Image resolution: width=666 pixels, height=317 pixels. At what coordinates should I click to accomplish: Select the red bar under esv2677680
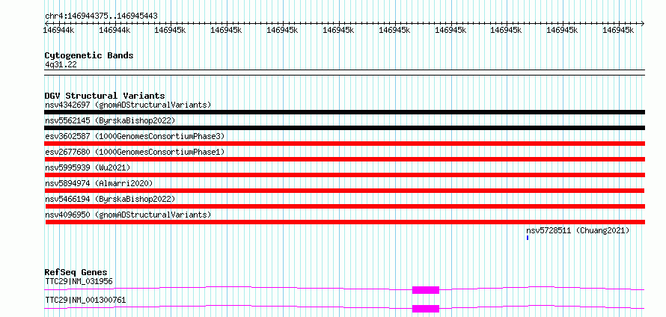[x=345, y=159]
